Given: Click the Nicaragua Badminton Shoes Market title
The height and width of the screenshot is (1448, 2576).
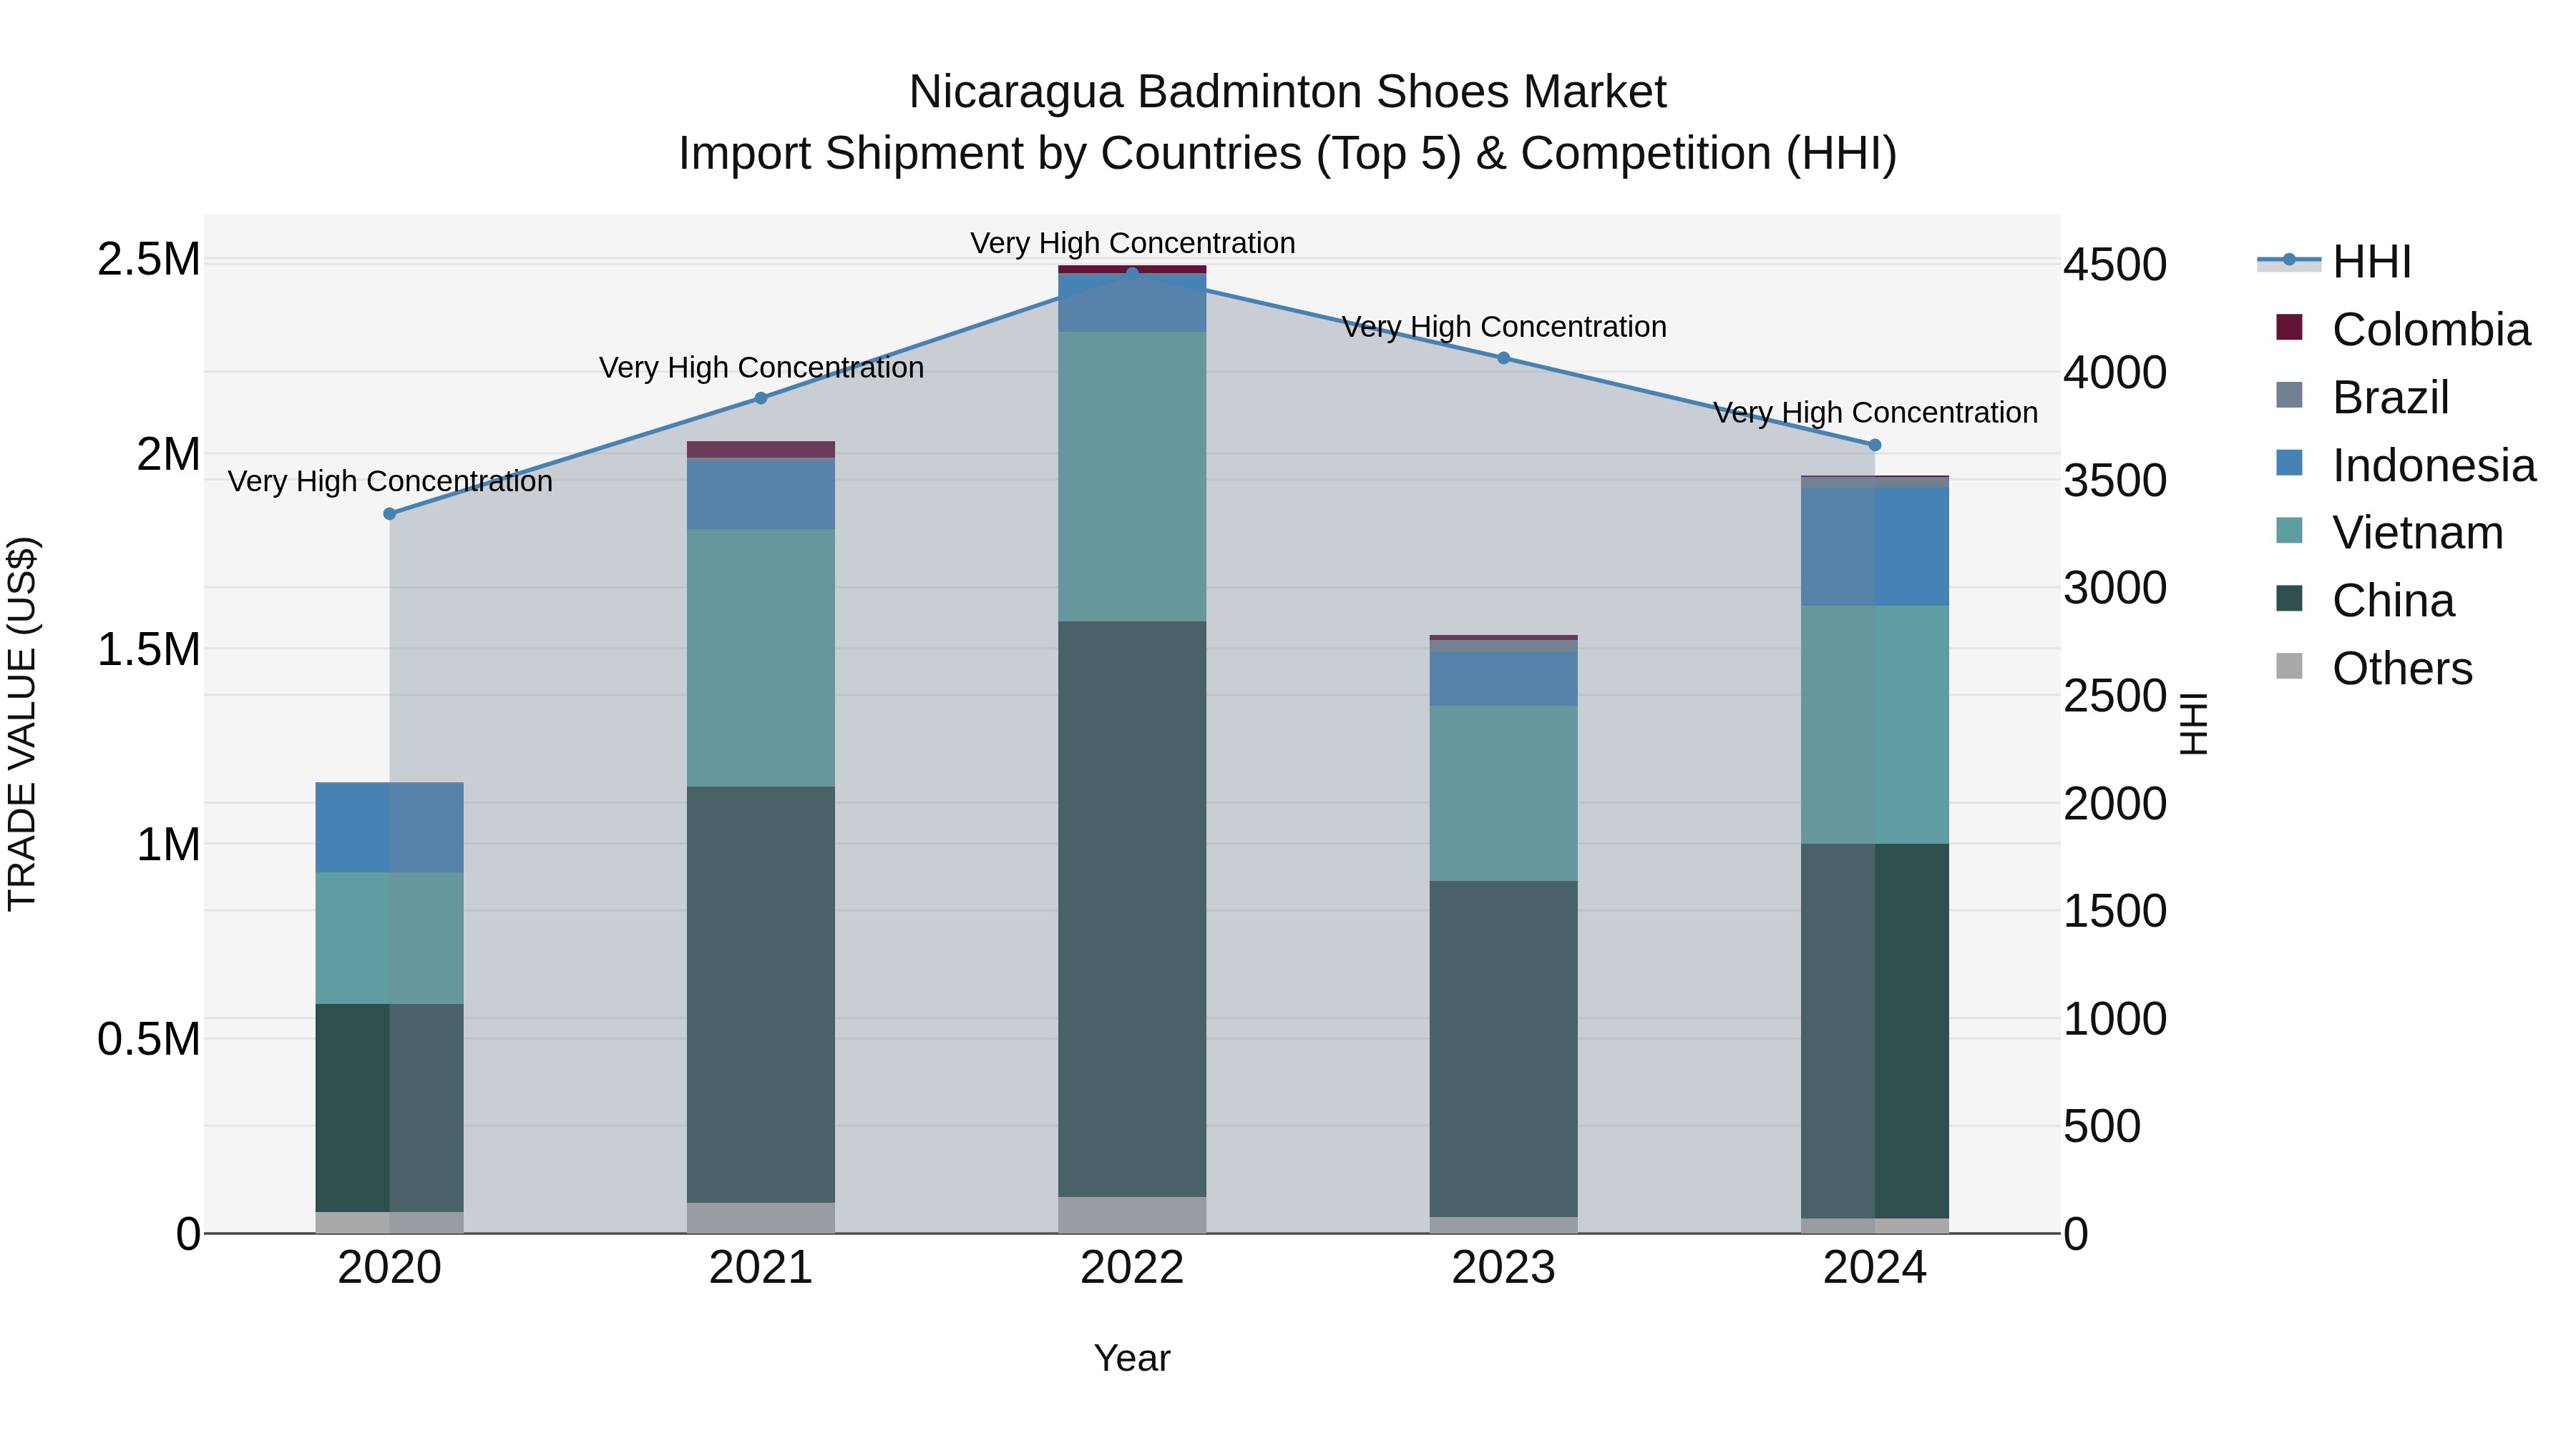Looking at the screenshot, I should point(1287,92).
